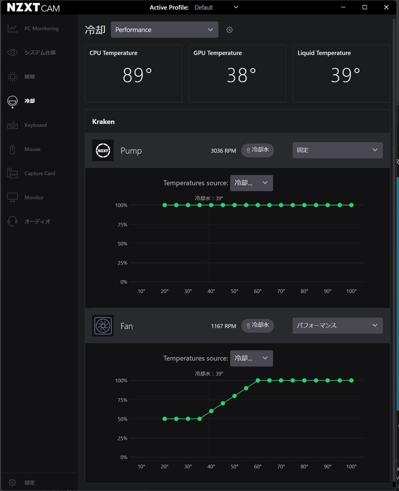Expand the Performance cooling profile dropdown

click(164, 30)
